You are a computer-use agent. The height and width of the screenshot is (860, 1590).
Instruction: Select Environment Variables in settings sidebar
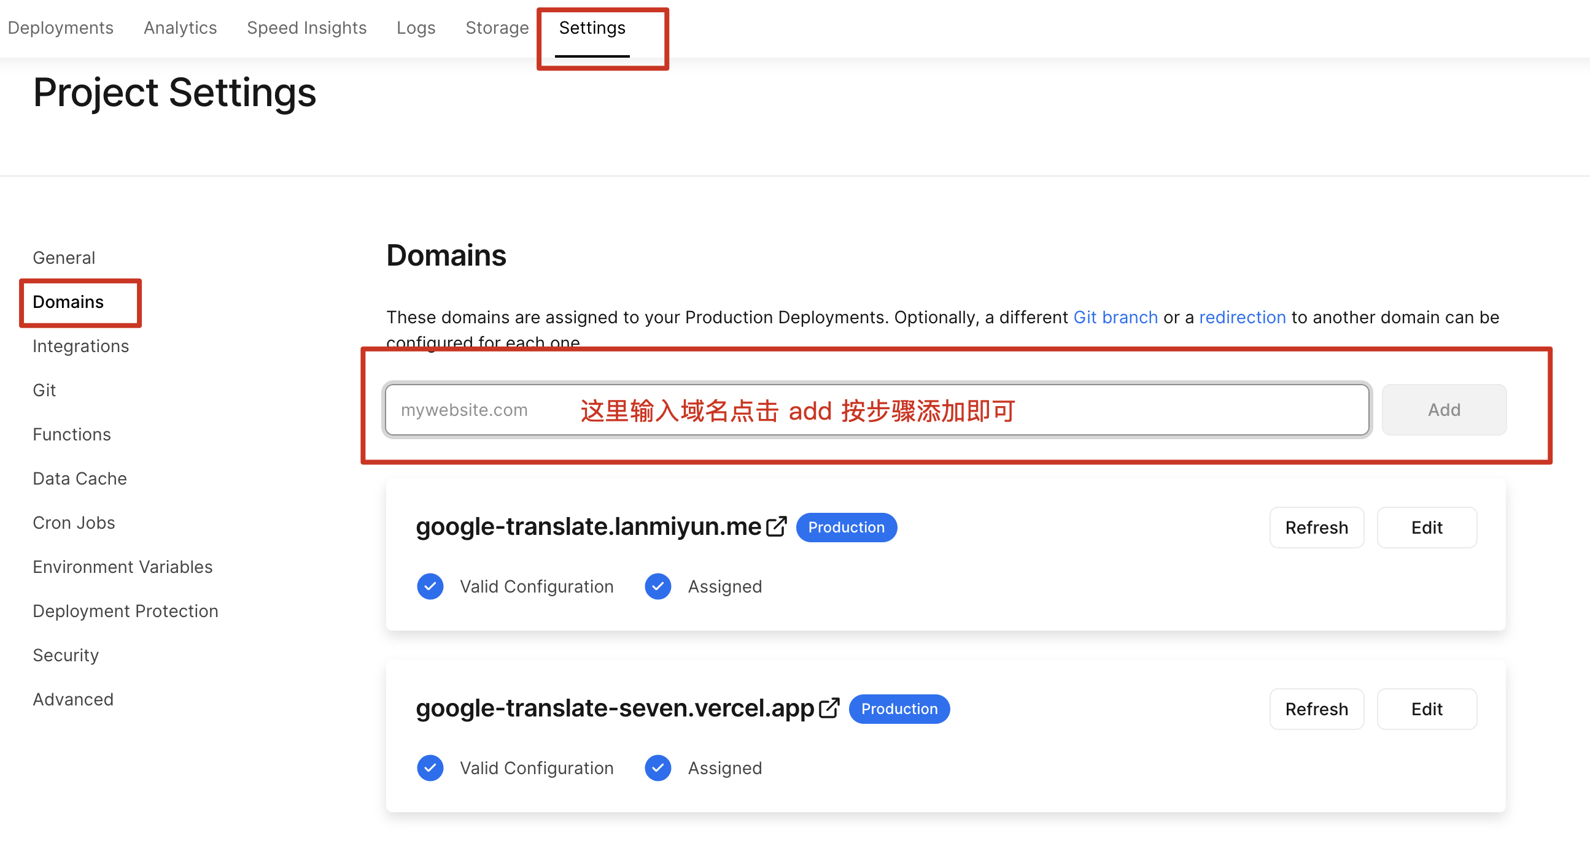pyautogui.click(x=122, y=566)
